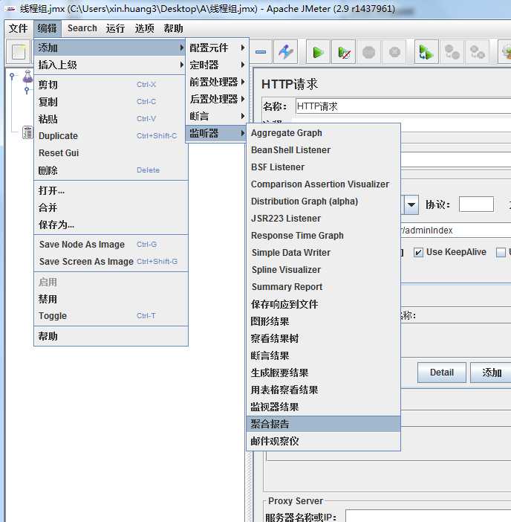Viewport: 511px width, 522px height.
Task: Click the greyed Stop toolbar icon
Action: tap(368, 52)
